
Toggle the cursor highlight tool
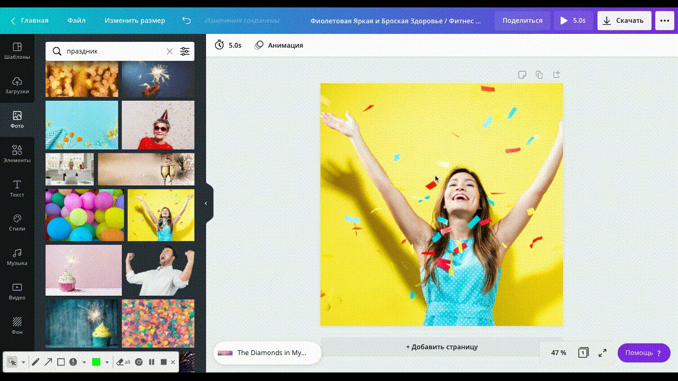click(12, 362)
